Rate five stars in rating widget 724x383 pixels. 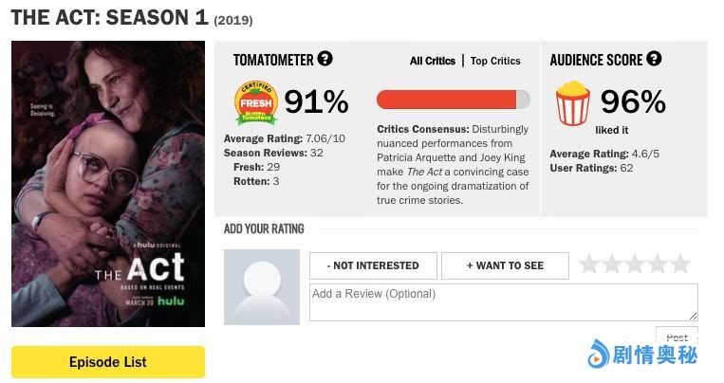680,264
